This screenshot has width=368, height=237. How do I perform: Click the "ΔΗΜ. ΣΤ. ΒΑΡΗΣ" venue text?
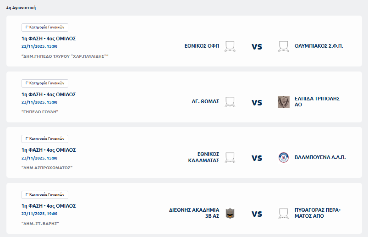coord(40,224)
